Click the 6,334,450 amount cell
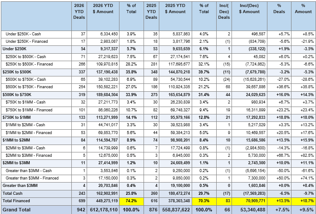The width and height of the screenshot is (316, 214). 103,34
